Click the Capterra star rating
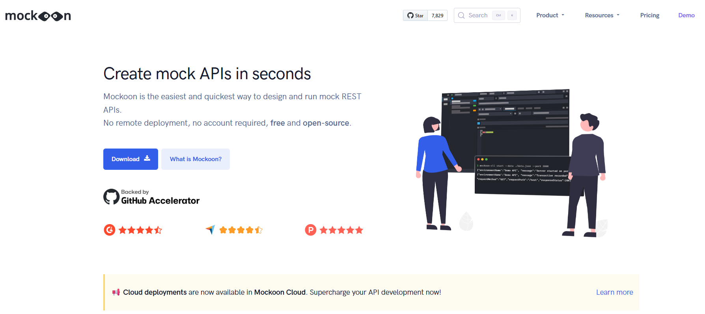 241,230
